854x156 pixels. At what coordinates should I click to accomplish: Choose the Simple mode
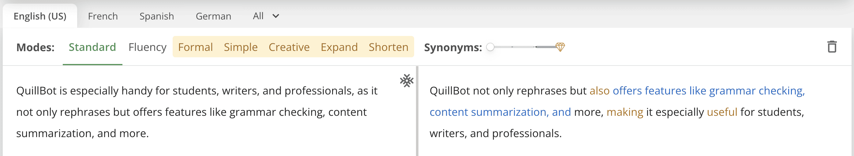click(240, 47)
